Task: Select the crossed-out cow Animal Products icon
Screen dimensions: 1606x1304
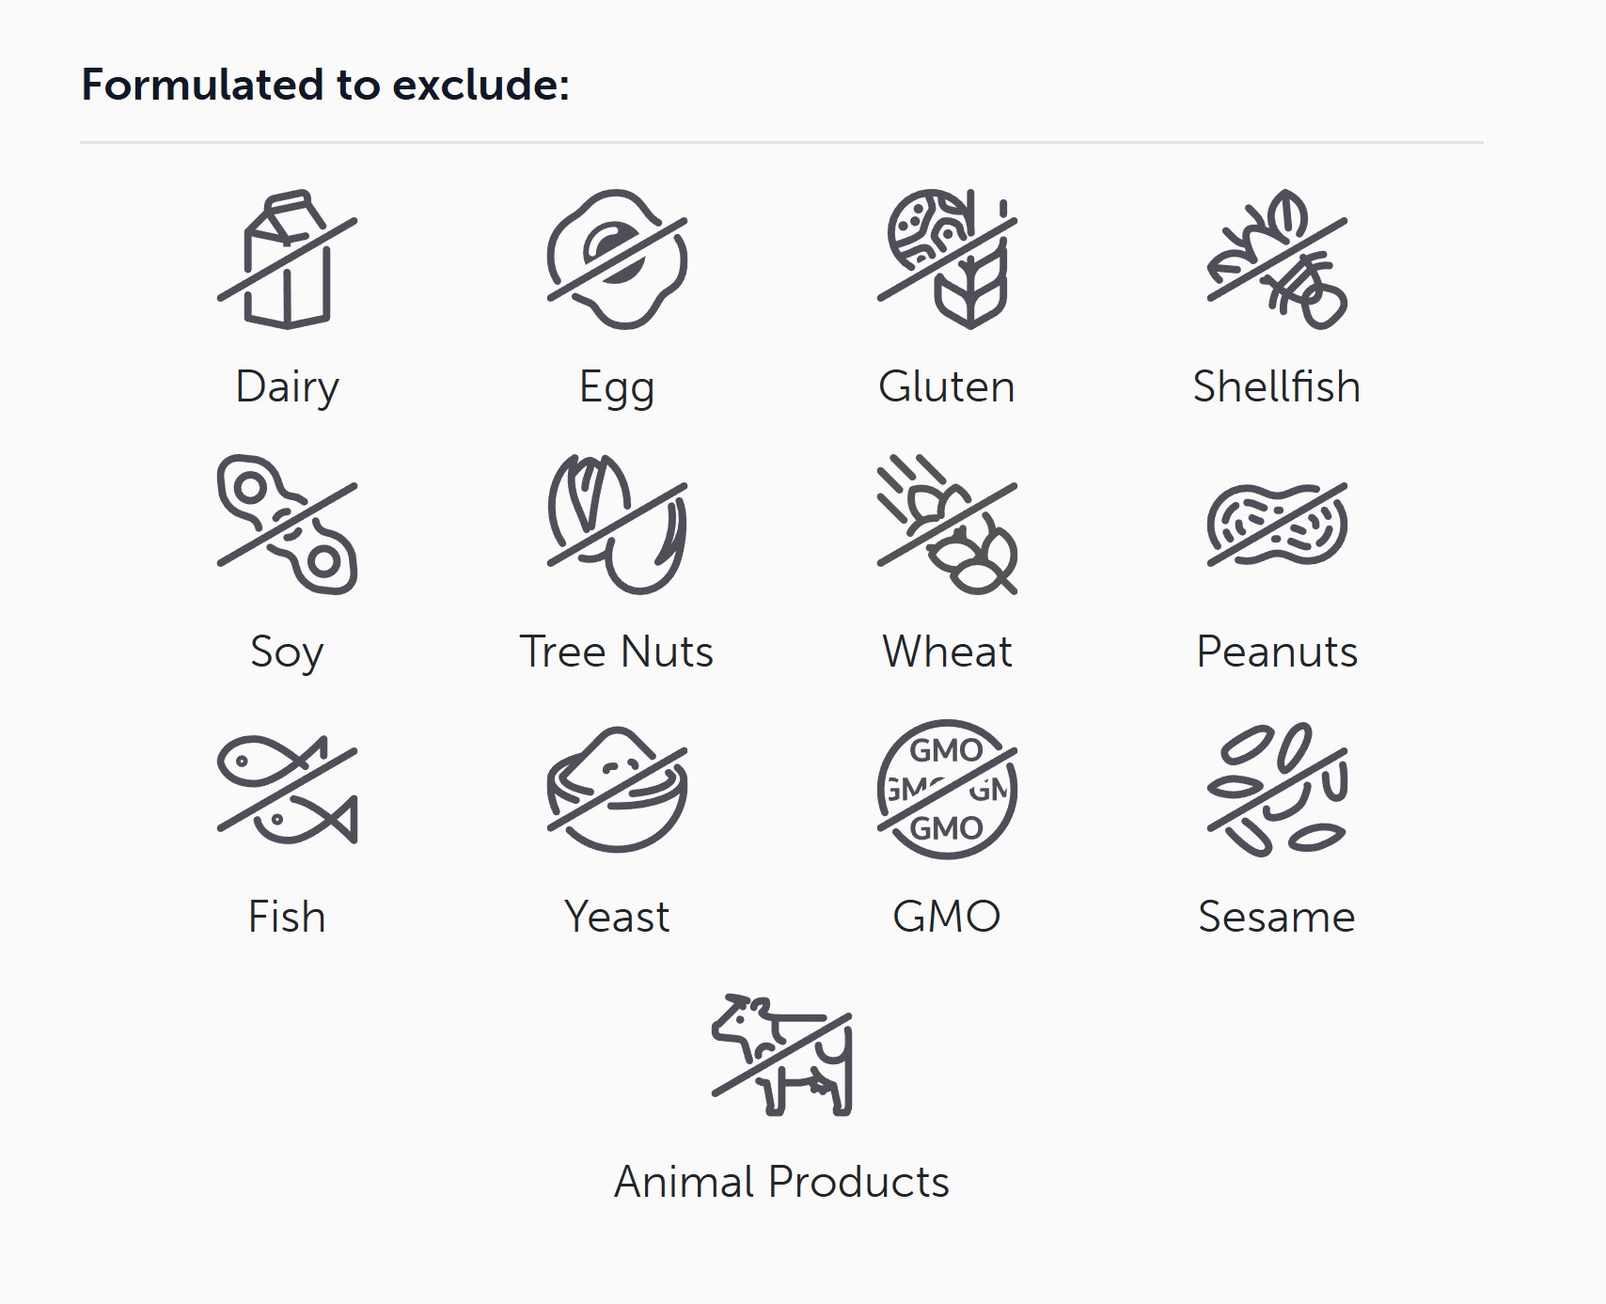Action: click(x=781, y=1055)
